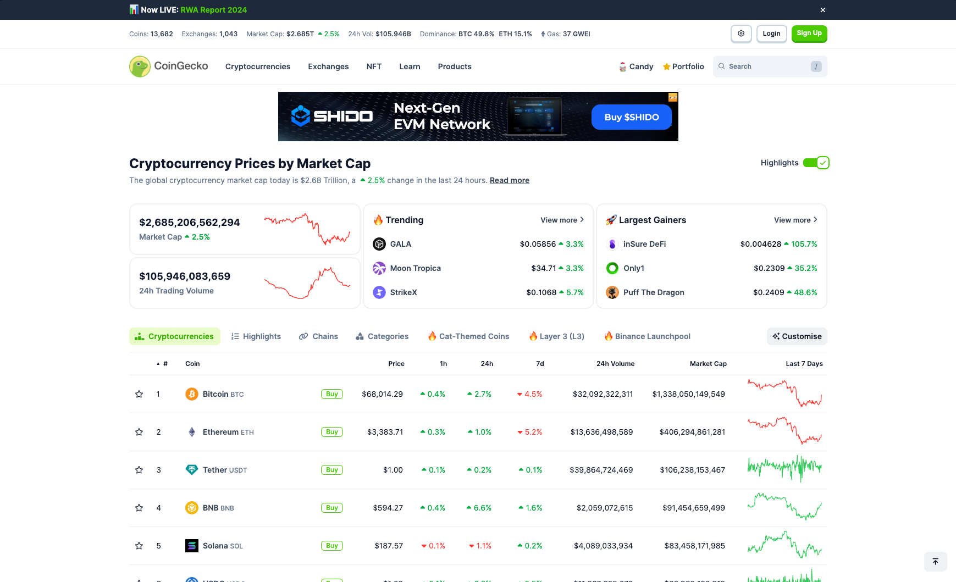Screen dimensions: 956x582
Task: Open the Customise options
Action: [797, 336]
